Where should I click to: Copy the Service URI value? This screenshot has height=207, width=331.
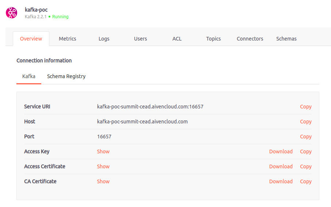[306, 107]
